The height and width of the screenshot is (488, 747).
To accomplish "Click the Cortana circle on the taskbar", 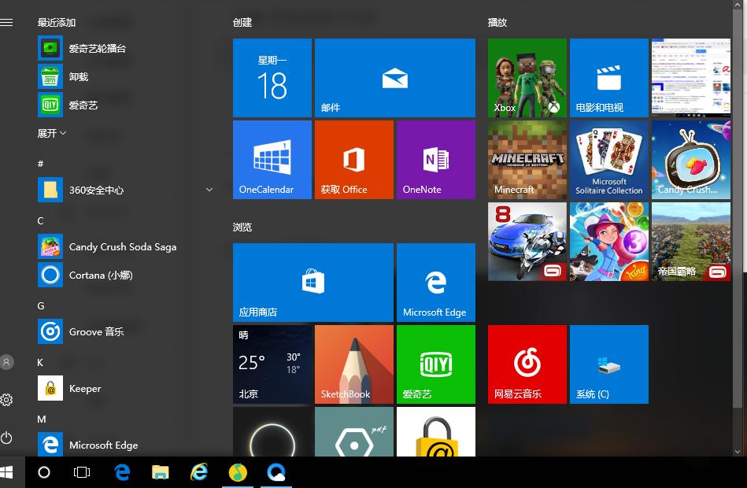I will [44, 472].
